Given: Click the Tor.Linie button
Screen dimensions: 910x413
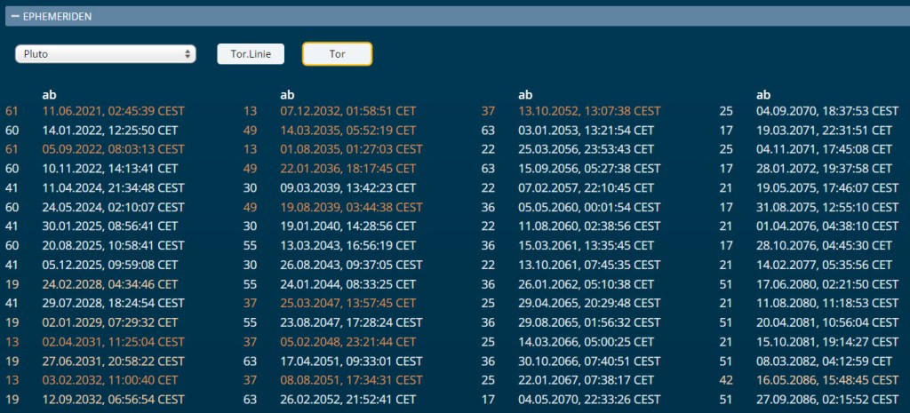Looking at the screenshot, I should click(x=251, y=54).
